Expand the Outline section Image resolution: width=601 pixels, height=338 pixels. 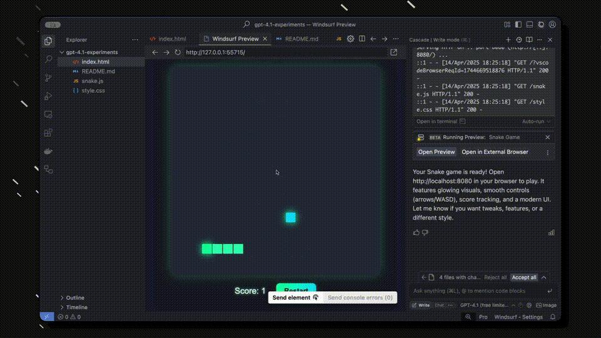pyautogui.click(x=74, y=298)
